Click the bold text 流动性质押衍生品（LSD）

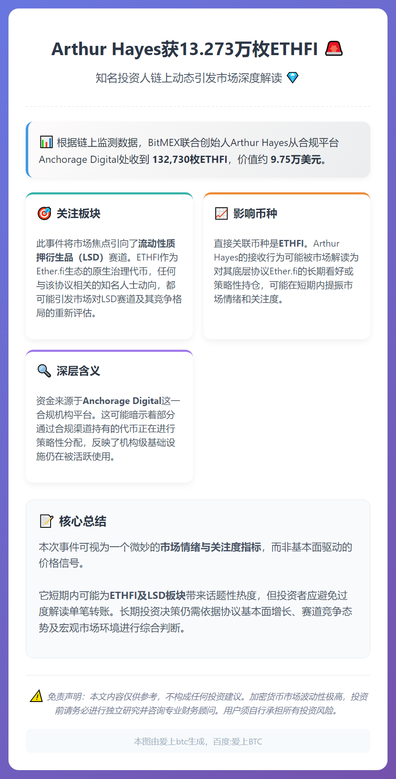(106, 250)
